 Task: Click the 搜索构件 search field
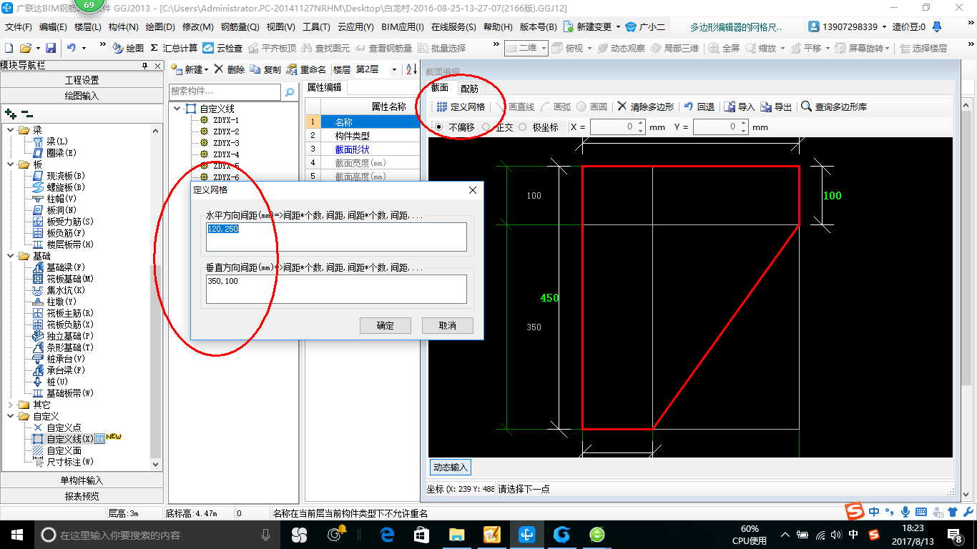click(225, 92)
